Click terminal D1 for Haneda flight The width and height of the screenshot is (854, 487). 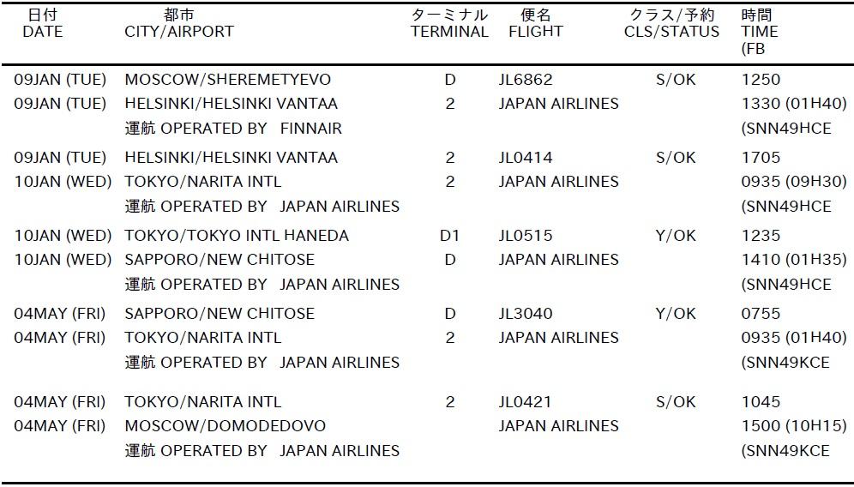pyautogui.click(x=449, y=235)
